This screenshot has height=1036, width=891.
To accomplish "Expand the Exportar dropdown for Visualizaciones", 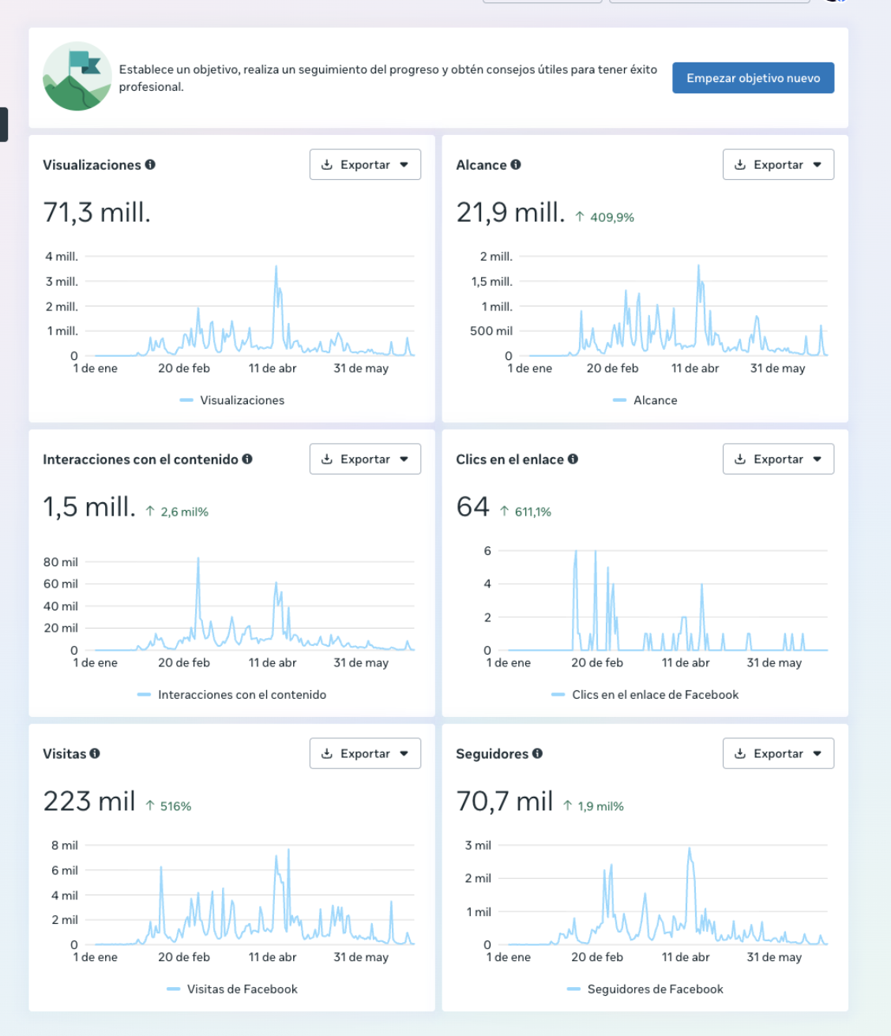I will click(x=365, y=165).
